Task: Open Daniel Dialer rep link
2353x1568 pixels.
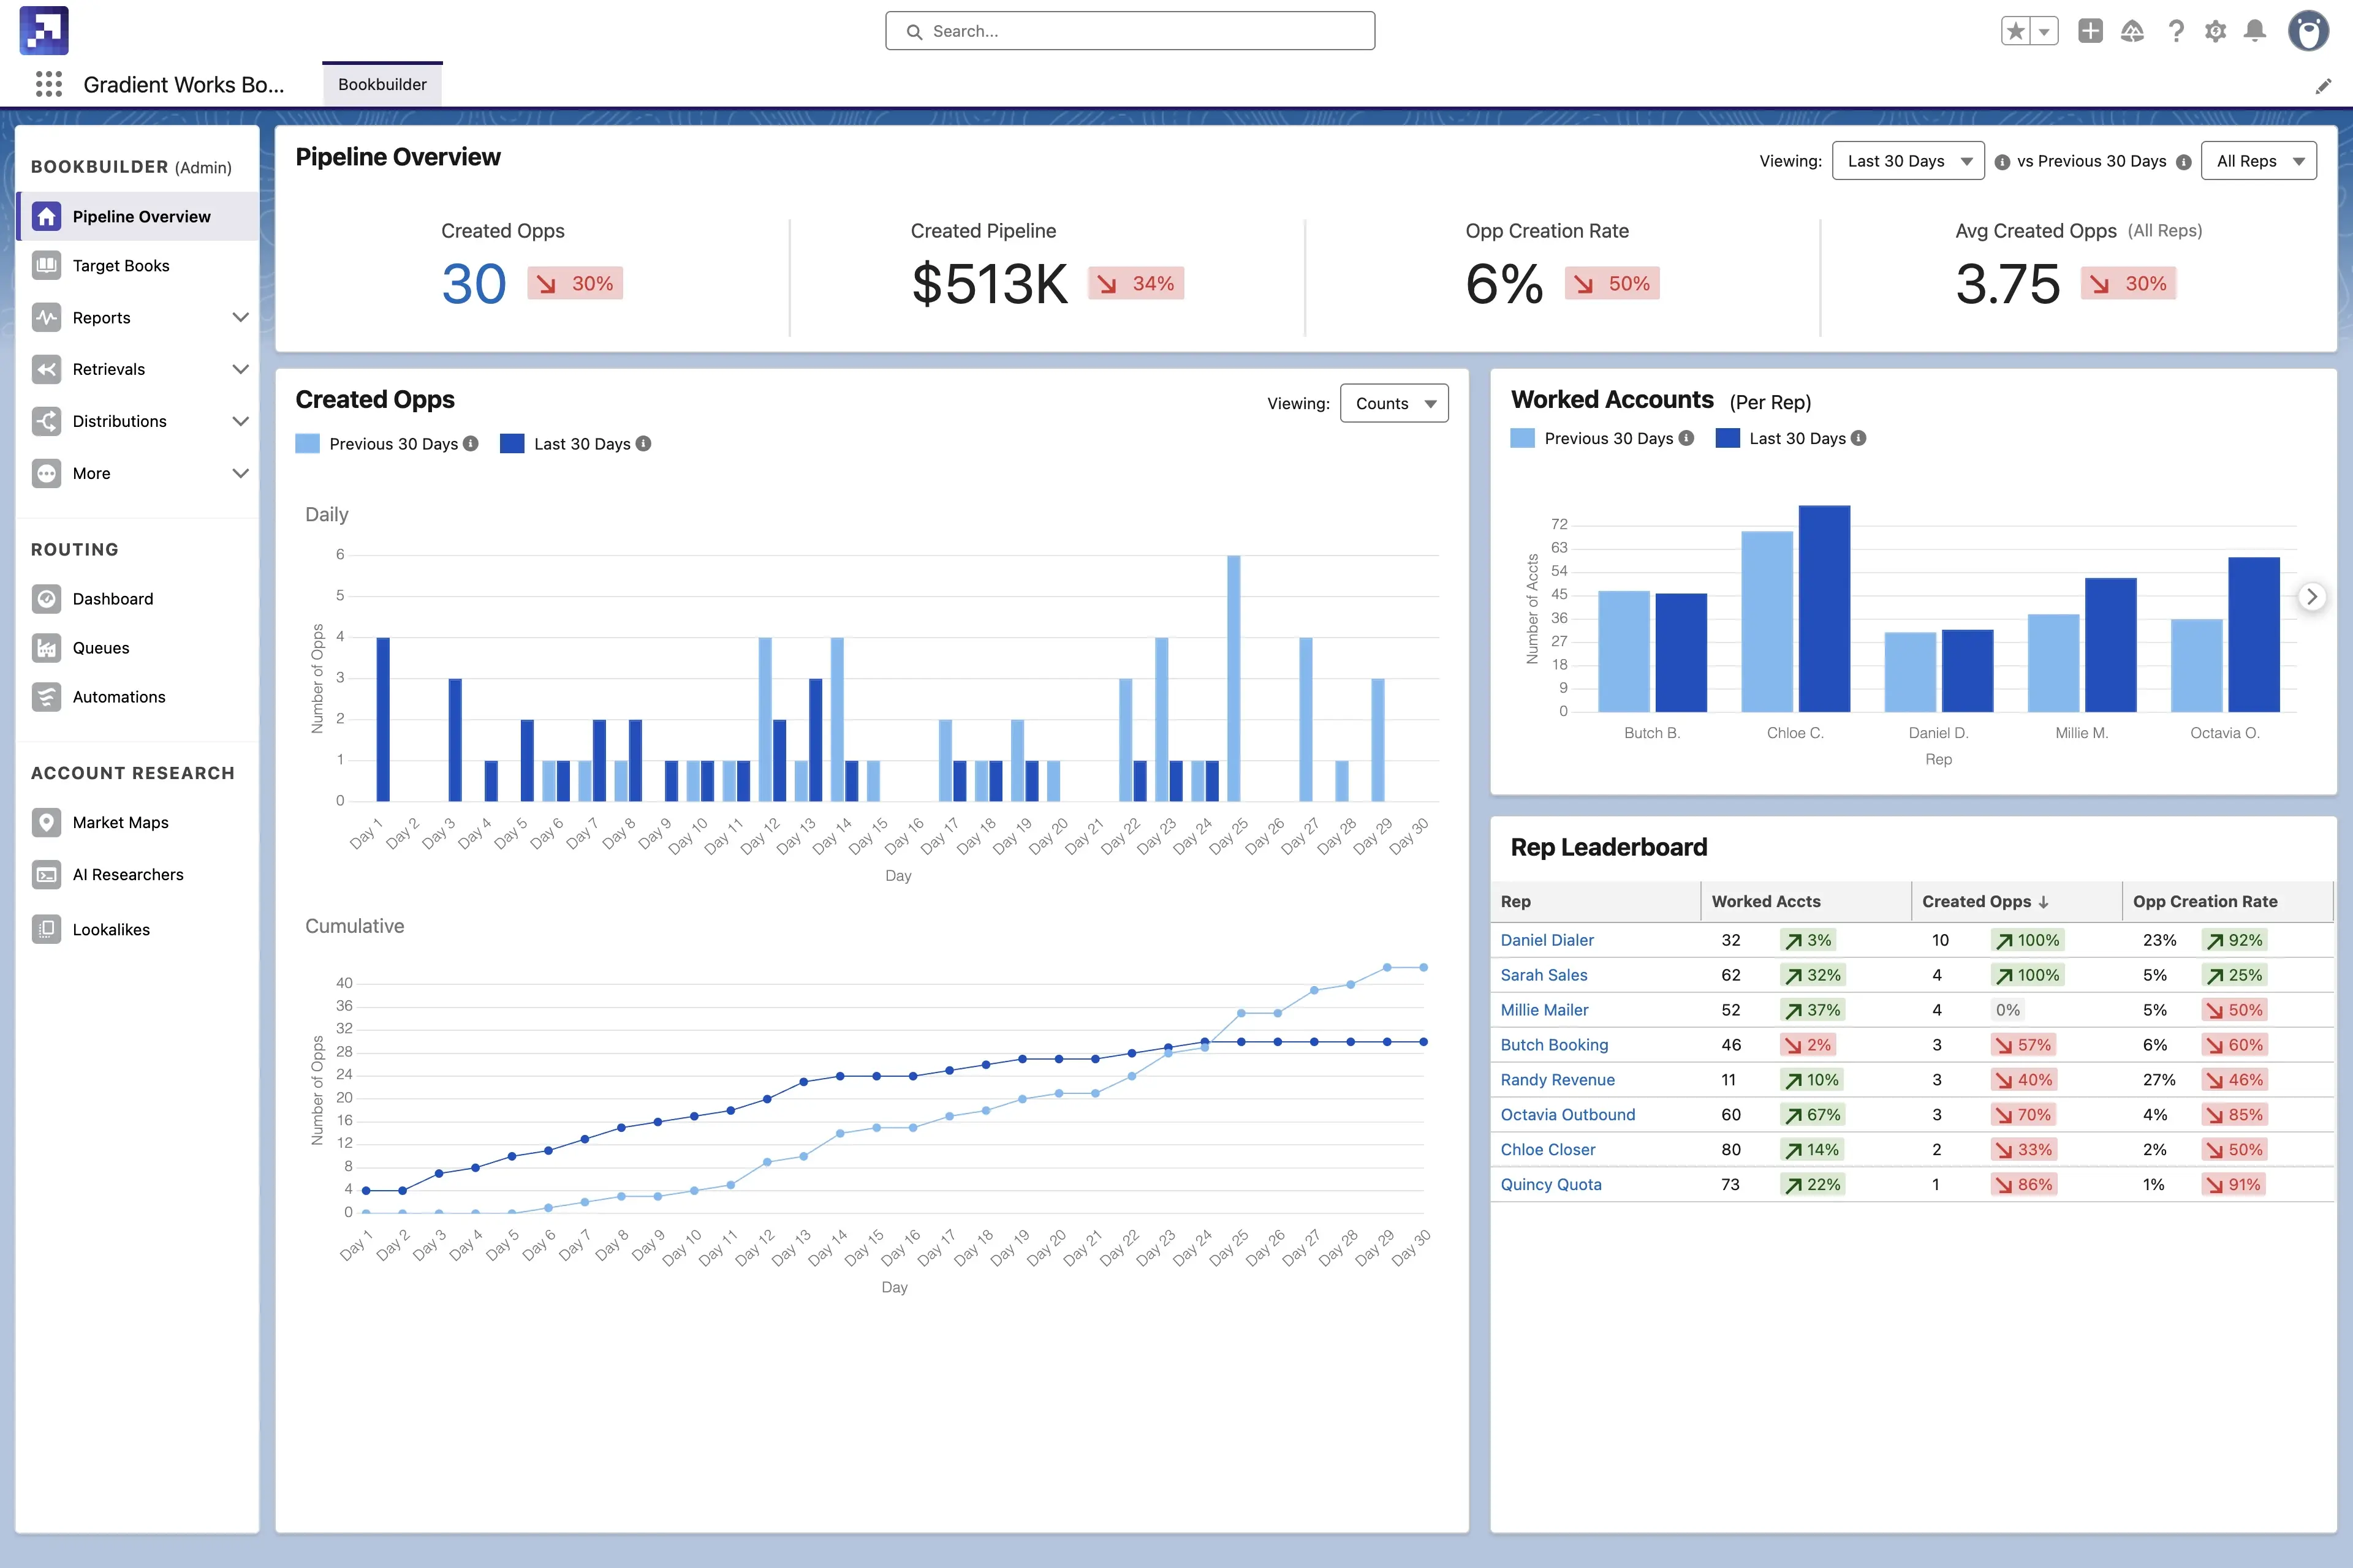Action: click(1547, 940)
